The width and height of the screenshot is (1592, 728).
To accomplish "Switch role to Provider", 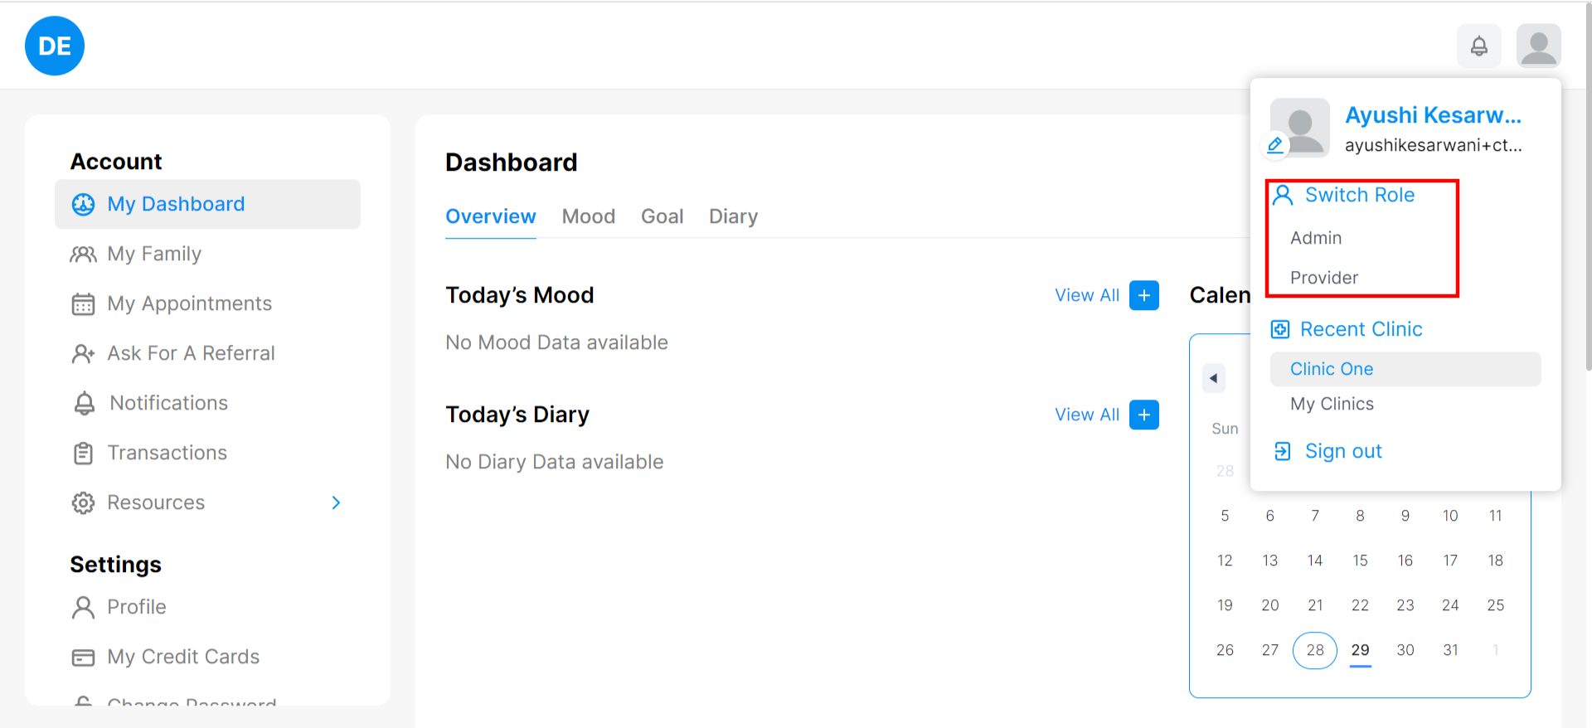I will pos(1324,278).
